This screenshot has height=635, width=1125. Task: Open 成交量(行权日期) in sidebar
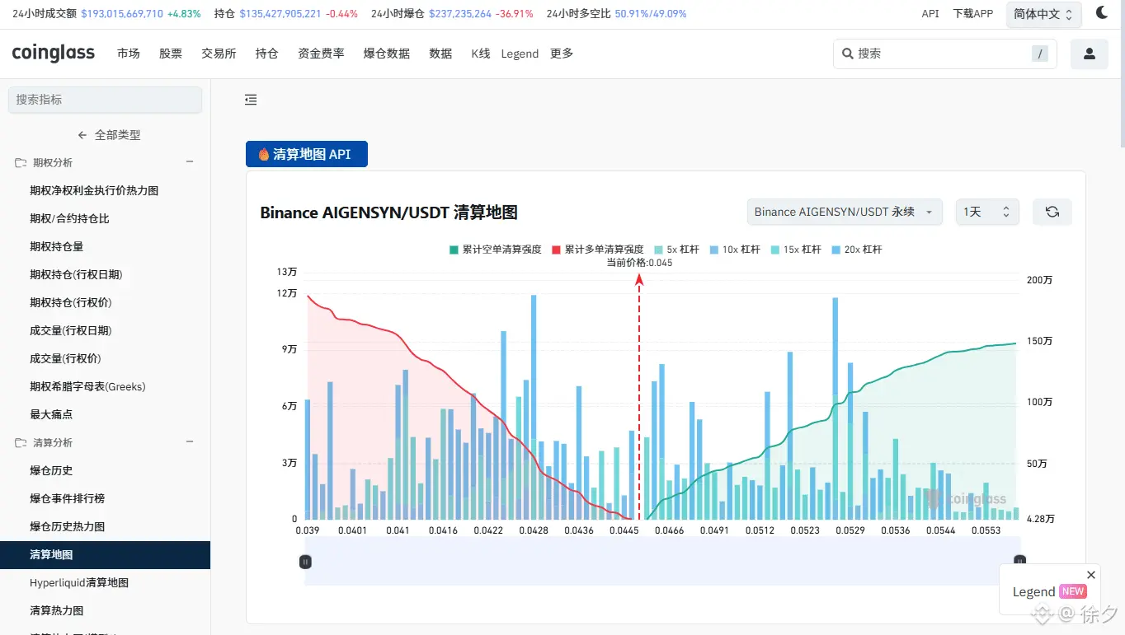[71, 331]
